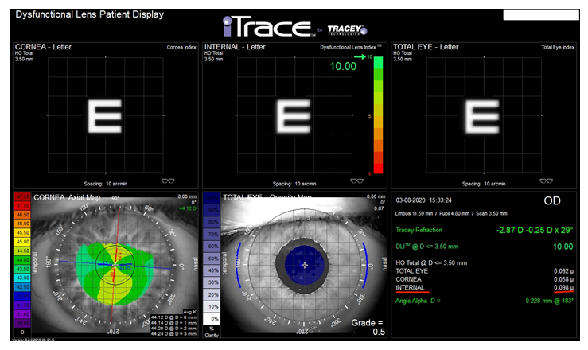Click the 'Total Eye Index' label

[x=558, y=47]
